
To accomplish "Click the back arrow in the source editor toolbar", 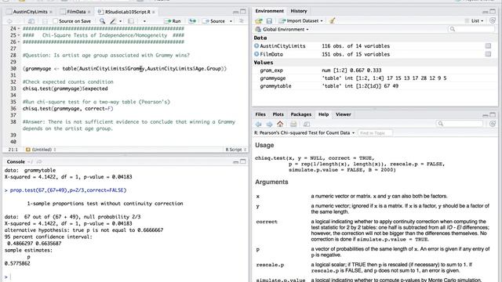I will (x=9, y=21).
